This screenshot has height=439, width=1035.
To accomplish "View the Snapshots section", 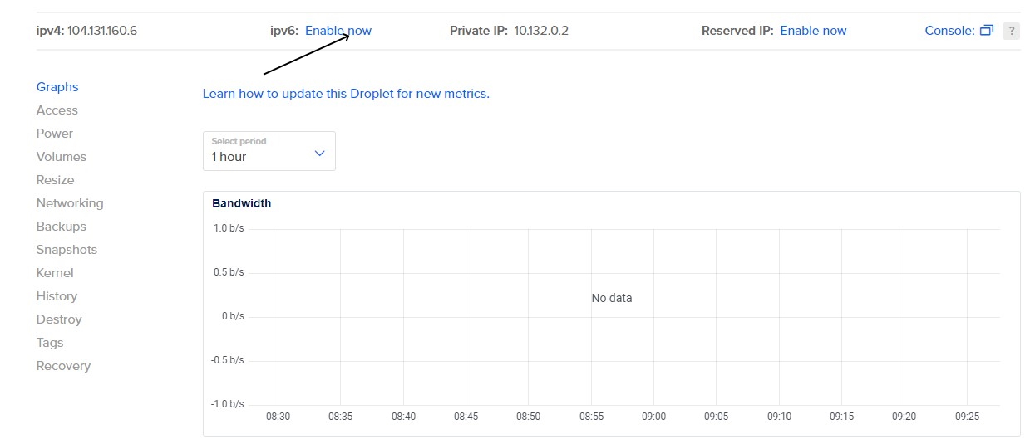I will (67, 250).
